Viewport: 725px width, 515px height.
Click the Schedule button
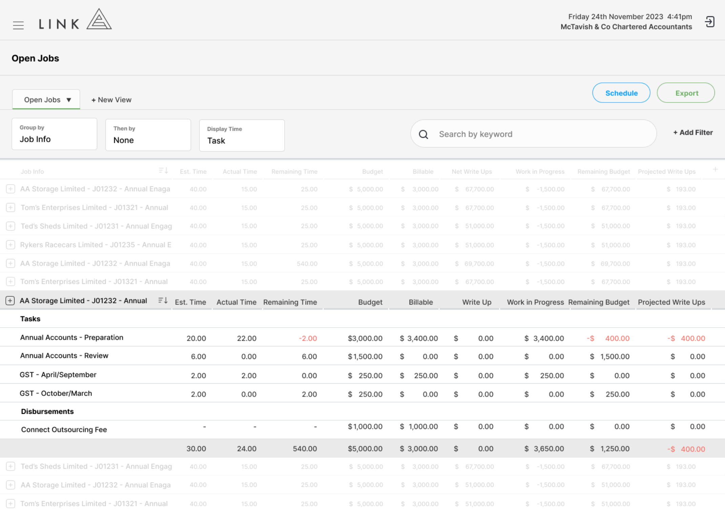(x=621, y=93)
